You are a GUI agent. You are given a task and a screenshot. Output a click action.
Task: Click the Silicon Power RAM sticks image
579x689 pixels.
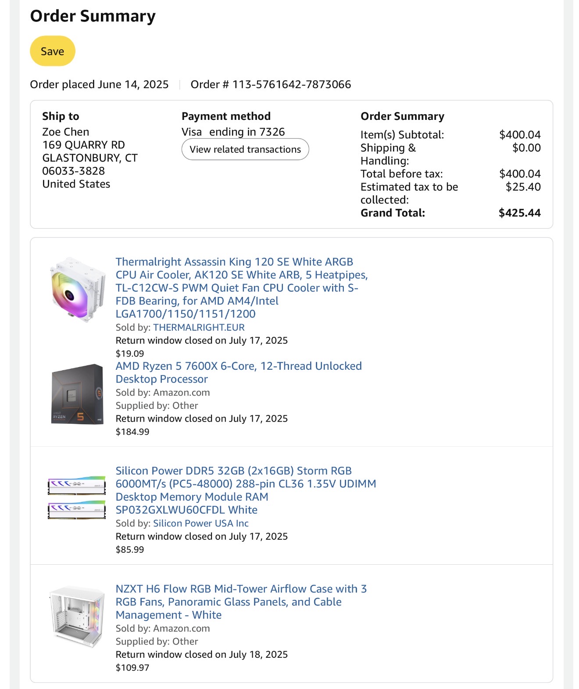coord(77,498)
